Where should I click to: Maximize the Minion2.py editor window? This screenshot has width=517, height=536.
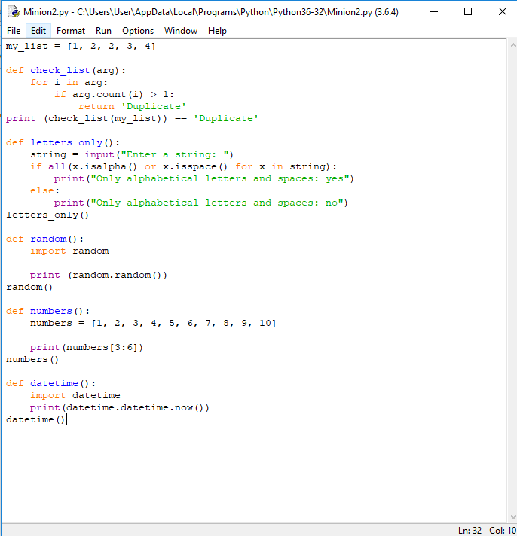click(468, 11)
